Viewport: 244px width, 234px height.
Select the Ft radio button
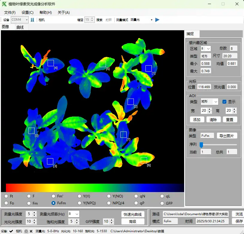(7, 196)
